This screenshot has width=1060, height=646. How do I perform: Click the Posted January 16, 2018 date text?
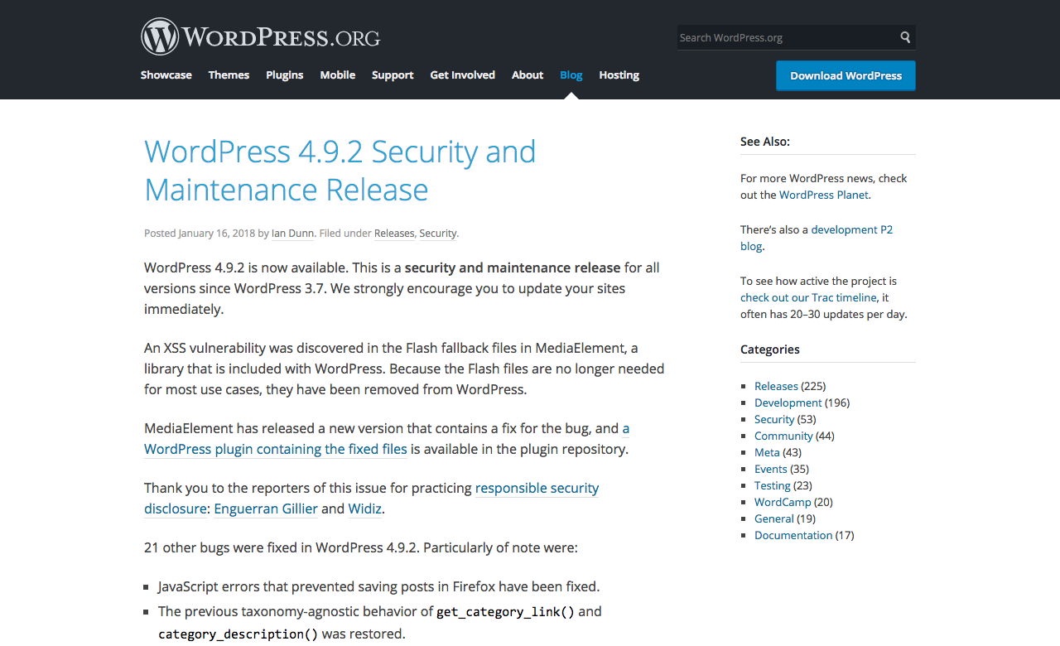pyautogui.click(x=200, y=234)
